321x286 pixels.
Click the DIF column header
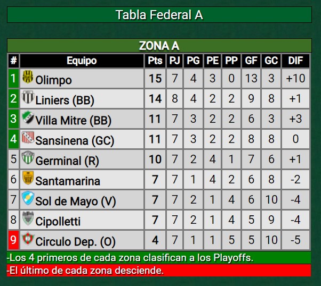295,61
